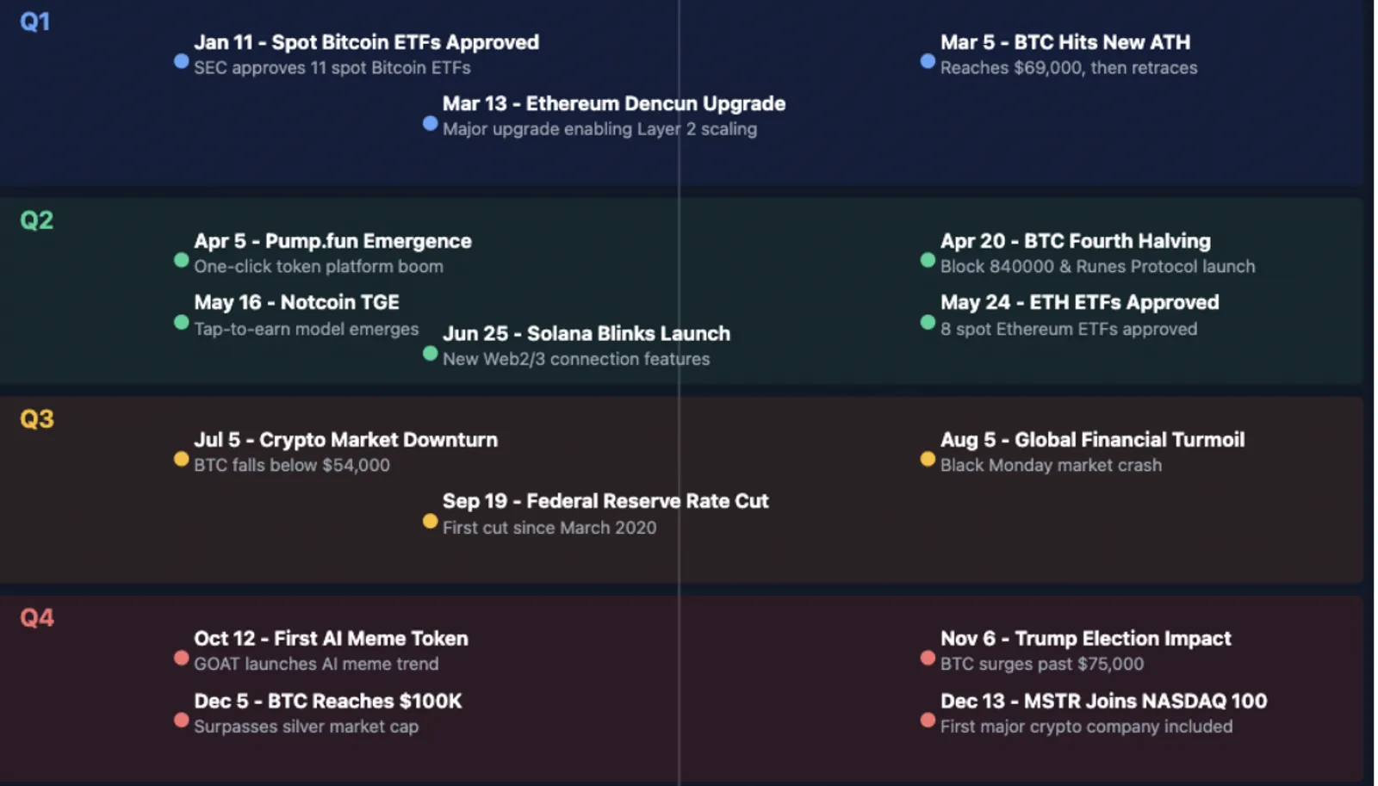Click the text Tap-to-earn model emerges
1378x786 pixels.
pos(307,329)
